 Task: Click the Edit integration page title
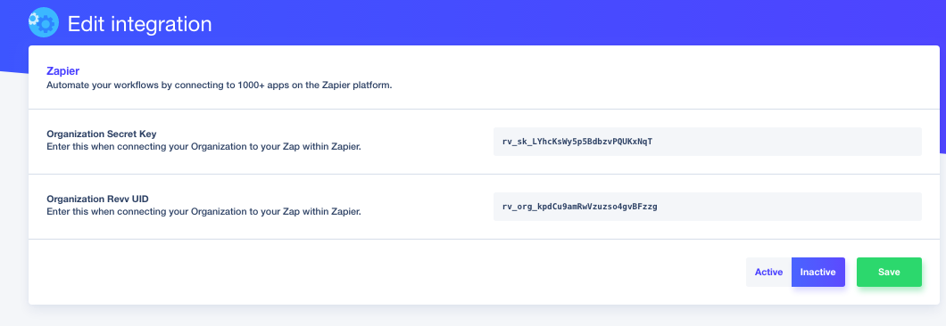(139, 24)
